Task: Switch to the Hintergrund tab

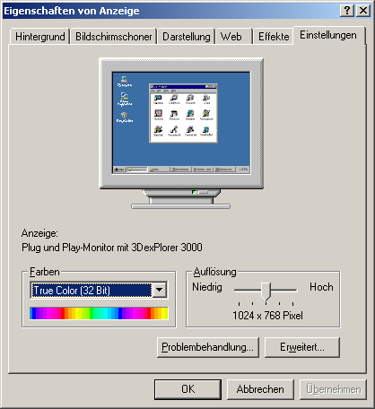Action: click(x=40, y=37)
